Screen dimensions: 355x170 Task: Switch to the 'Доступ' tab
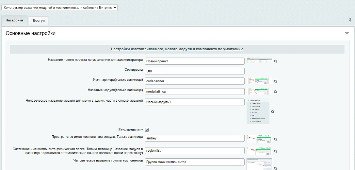coord(39,20)
